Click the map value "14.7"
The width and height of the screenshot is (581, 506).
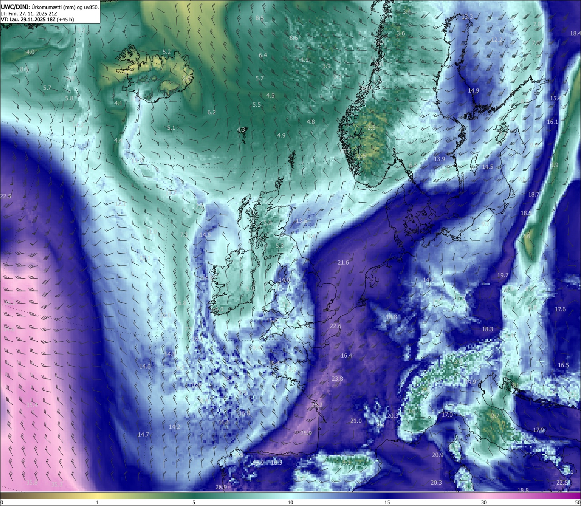143,435
